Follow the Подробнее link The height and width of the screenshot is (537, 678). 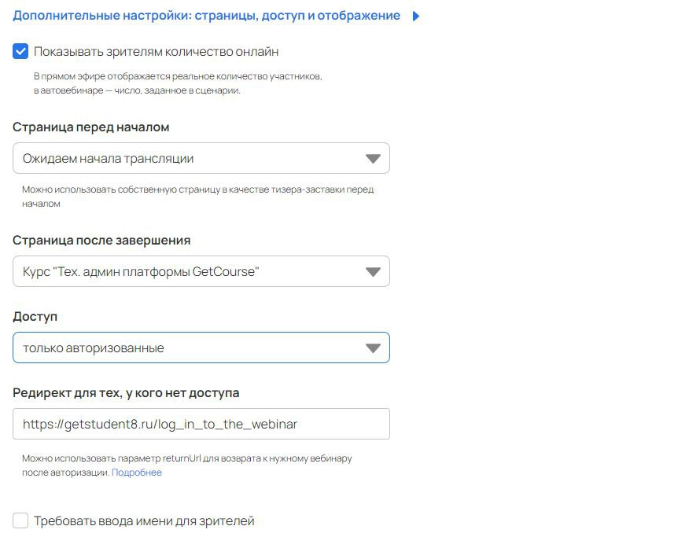(137, 473)
